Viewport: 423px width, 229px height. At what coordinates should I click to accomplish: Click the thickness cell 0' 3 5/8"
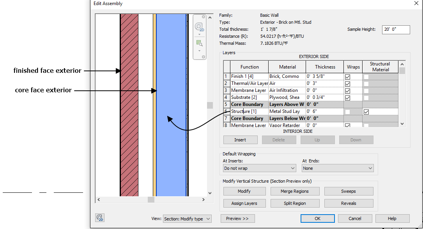tap(325, 76)
